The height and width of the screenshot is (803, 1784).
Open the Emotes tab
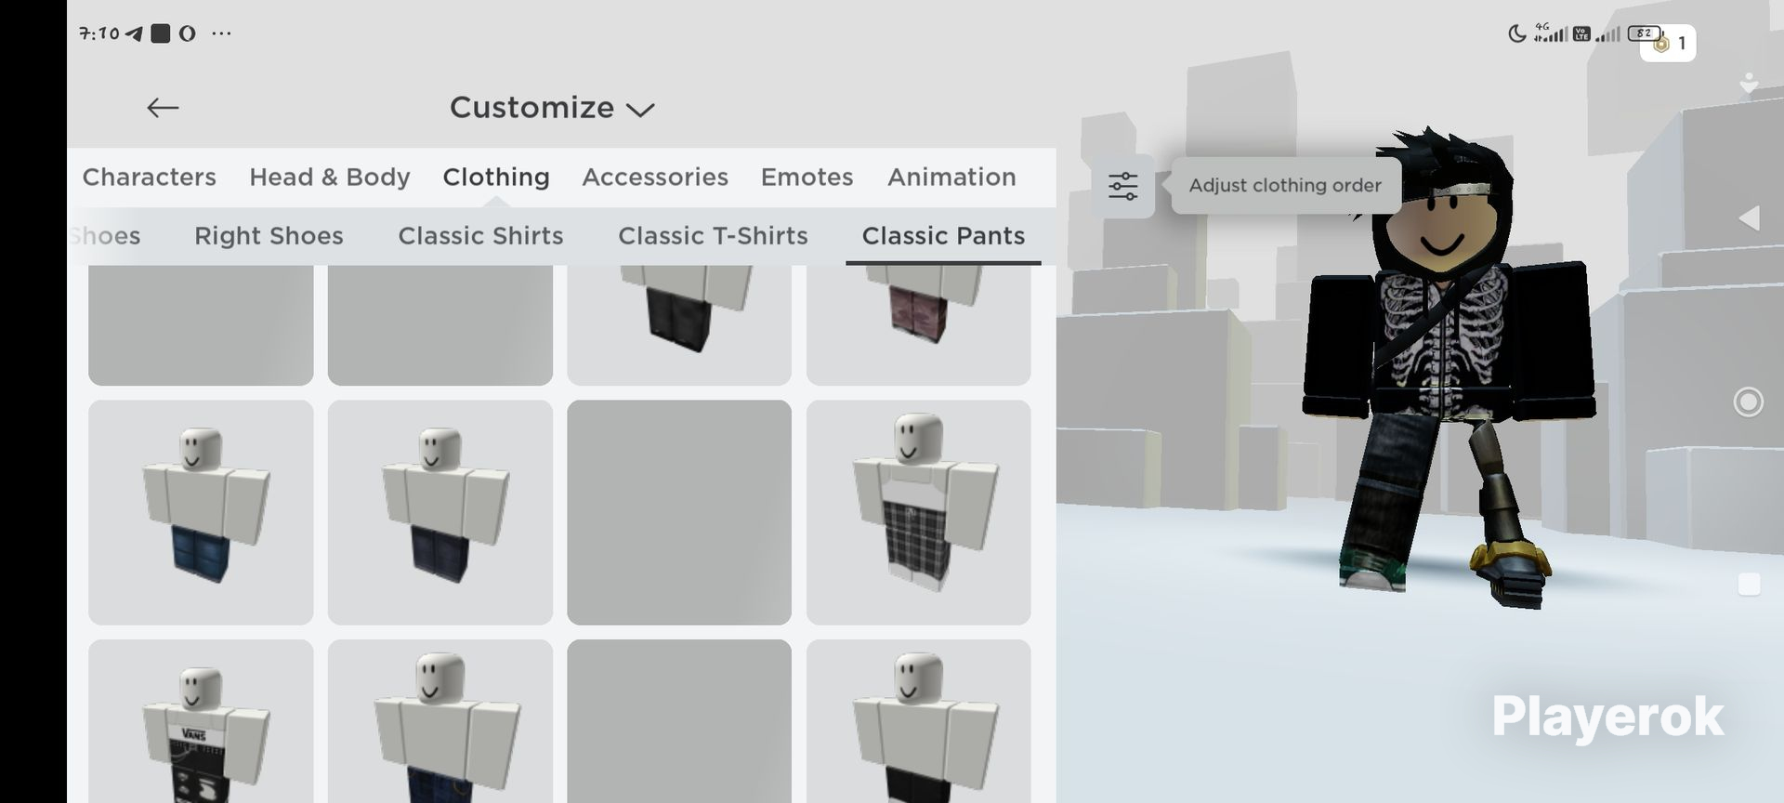pos(807,177)
